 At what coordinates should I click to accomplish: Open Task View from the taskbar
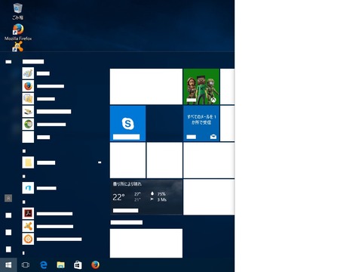pos(26,265)
